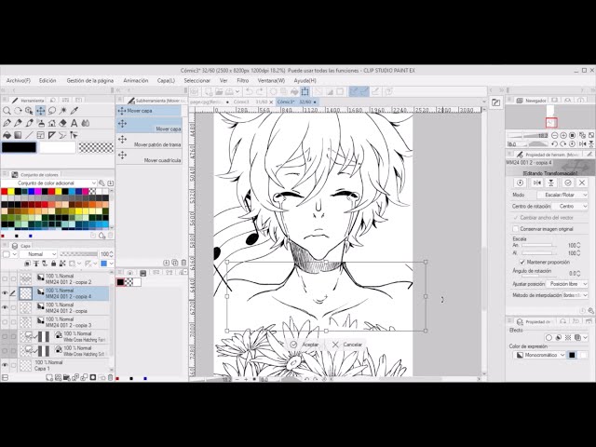596x447 pixels.
Task: Click Aceptar to confirm the transformation
Action: pyautogui.click(x=305, y=345)
